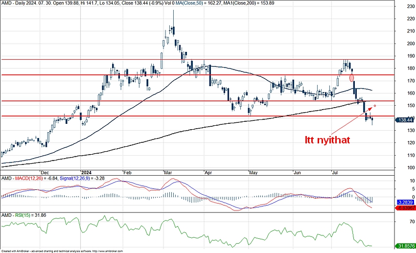Click the 170 price axis label
Image resolution: width=416 pixels, height=253 pixels.
point(411,81)
